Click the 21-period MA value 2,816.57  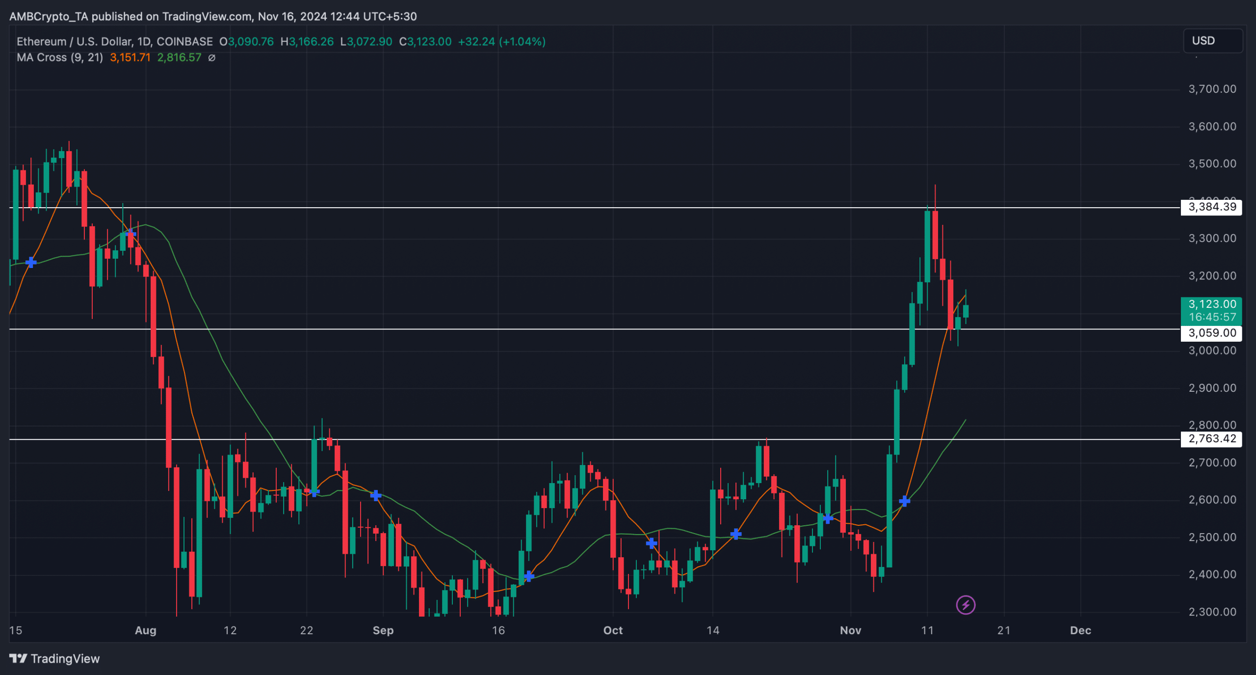click(179, 57)
